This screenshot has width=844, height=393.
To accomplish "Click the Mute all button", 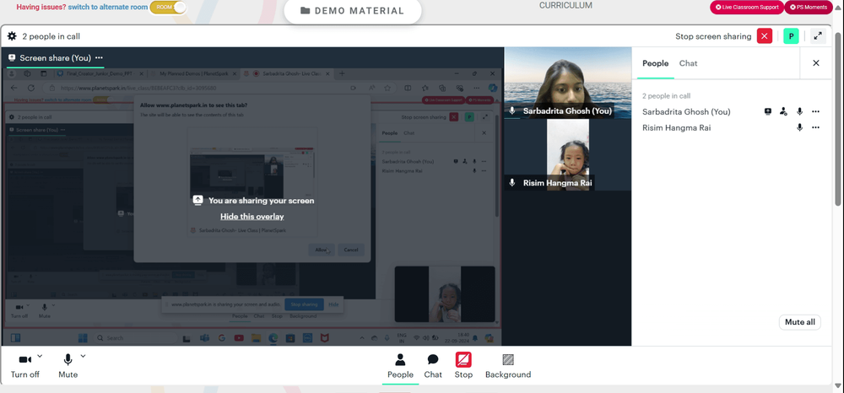I will [800, 322].
